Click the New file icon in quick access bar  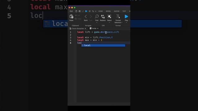tap(76, 11)
